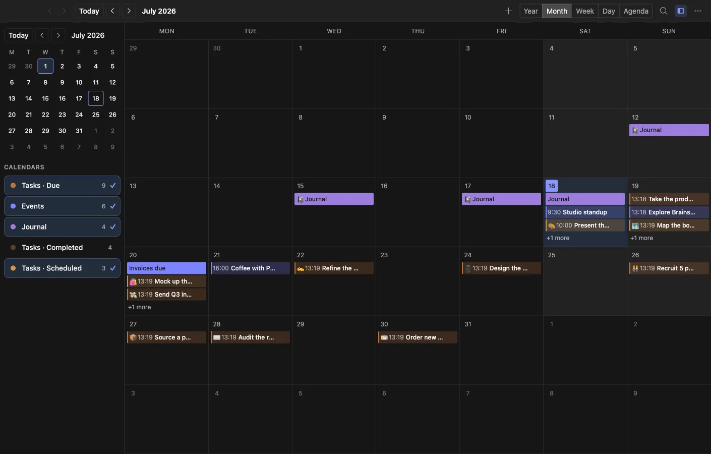Open the 13:19 Order new ... task
711x454 pixels.
(x=418, y=337)
